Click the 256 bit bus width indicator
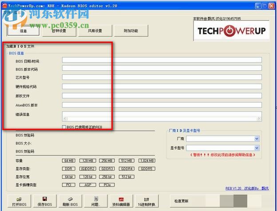The image size is (277, 211). [107, 176]
